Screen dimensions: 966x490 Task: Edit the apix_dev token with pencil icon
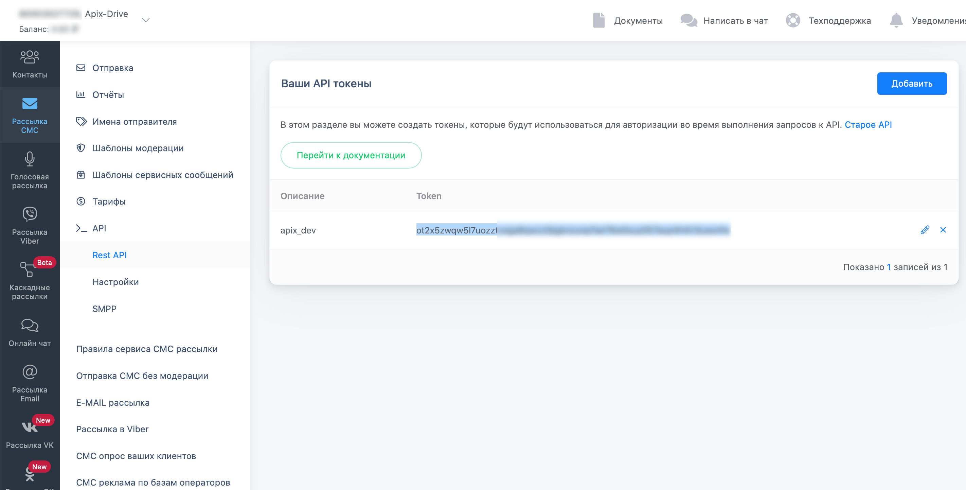[x=925, y=230]
